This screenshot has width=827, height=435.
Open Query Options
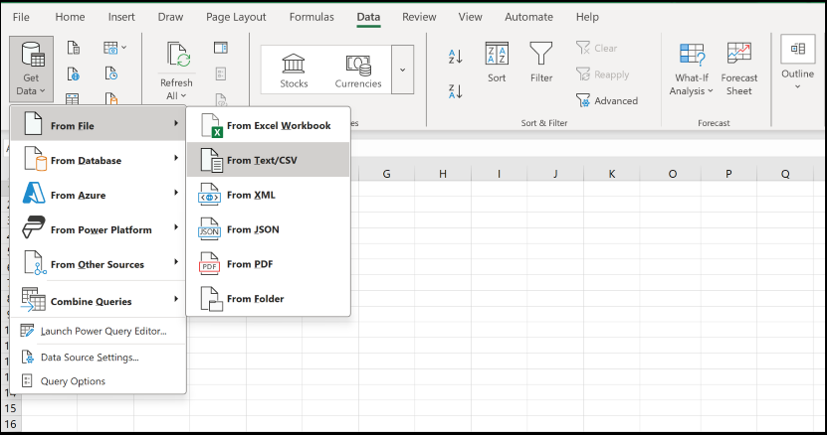click(99, 380)
